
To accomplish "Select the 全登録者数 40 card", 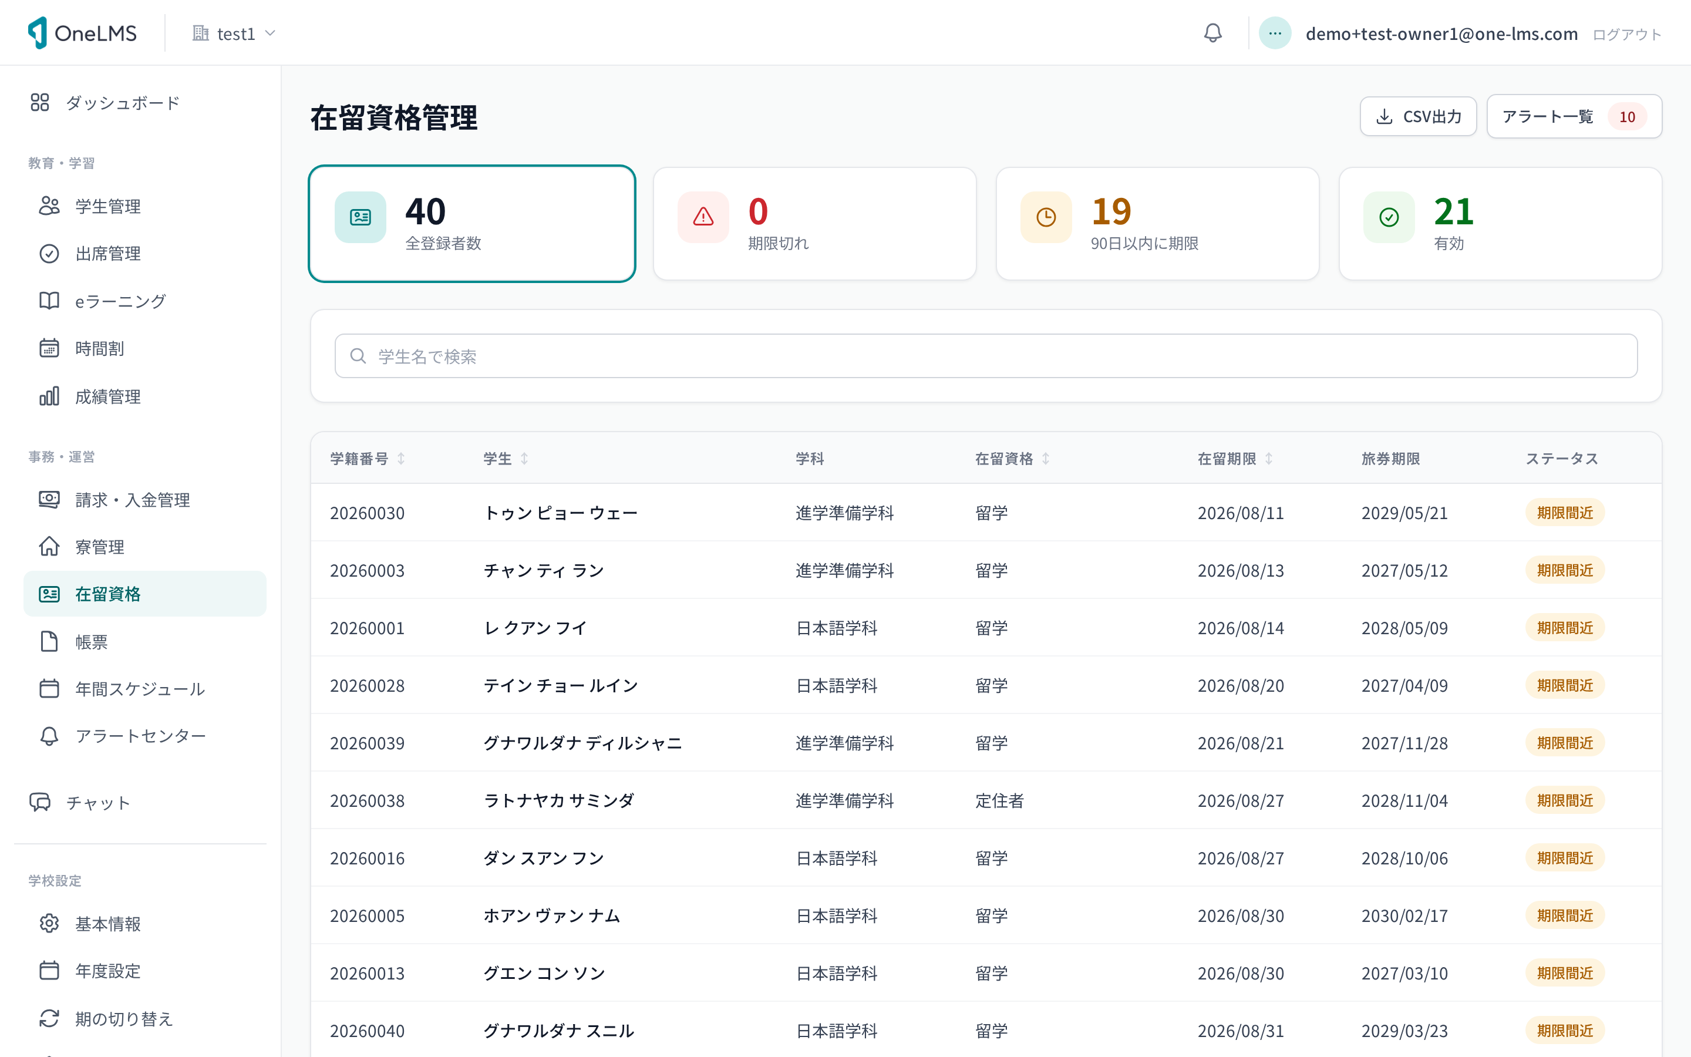I will (471, 224).
